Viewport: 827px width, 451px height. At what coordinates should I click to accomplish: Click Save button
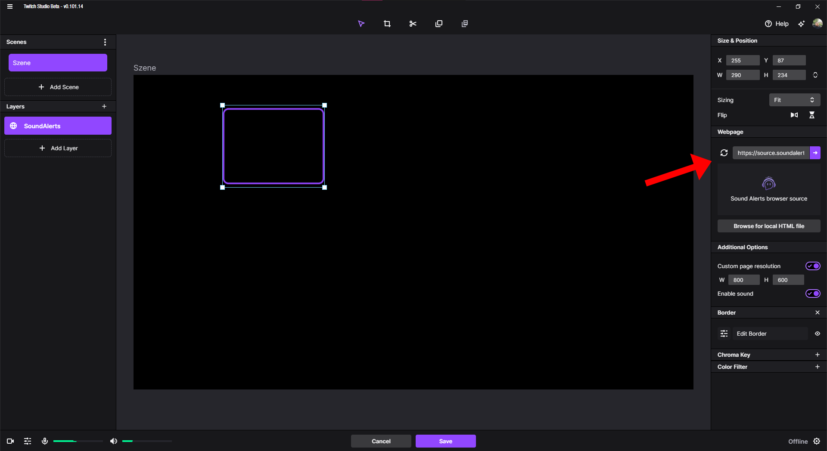click(446, 441)
